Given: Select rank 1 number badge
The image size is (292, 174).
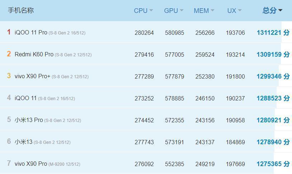Looking at the screenshot, I should tap(9, 32).
